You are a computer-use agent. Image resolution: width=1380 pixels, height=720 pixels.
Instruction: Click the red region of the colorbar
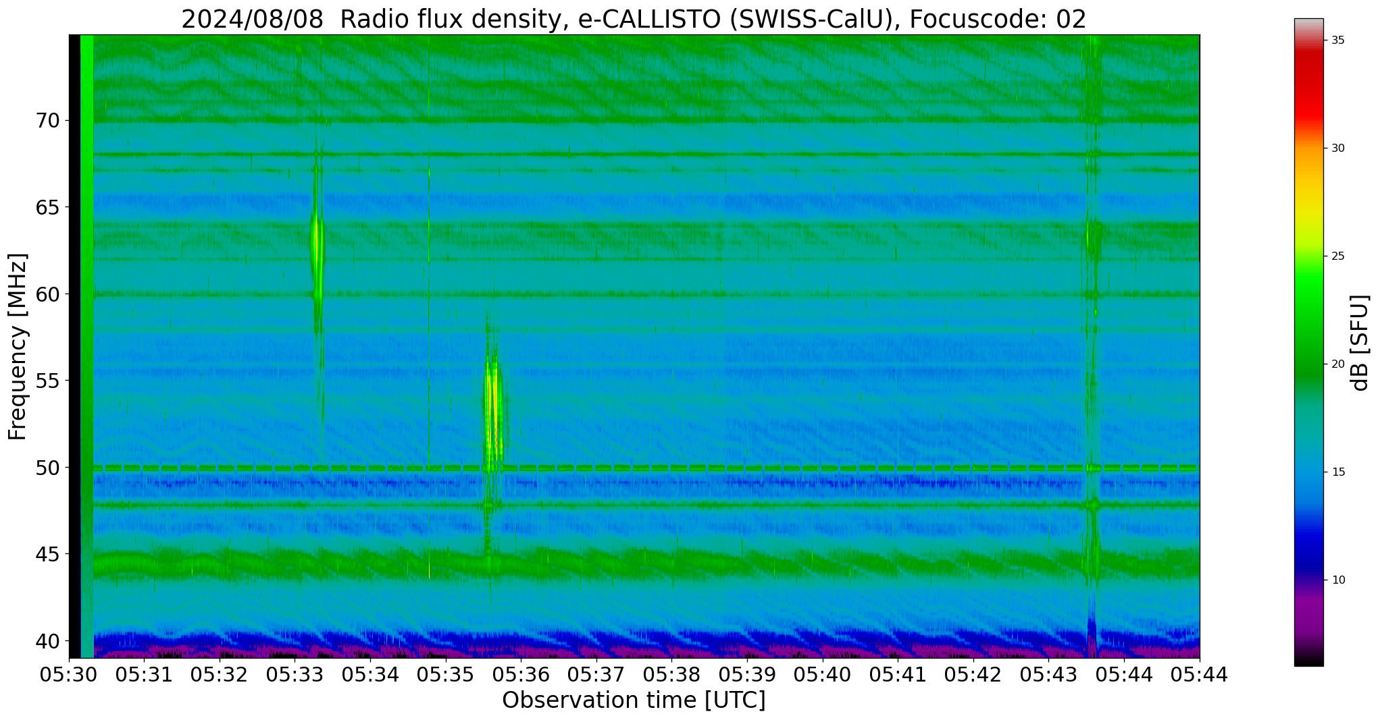click(x=1308, y=88)
